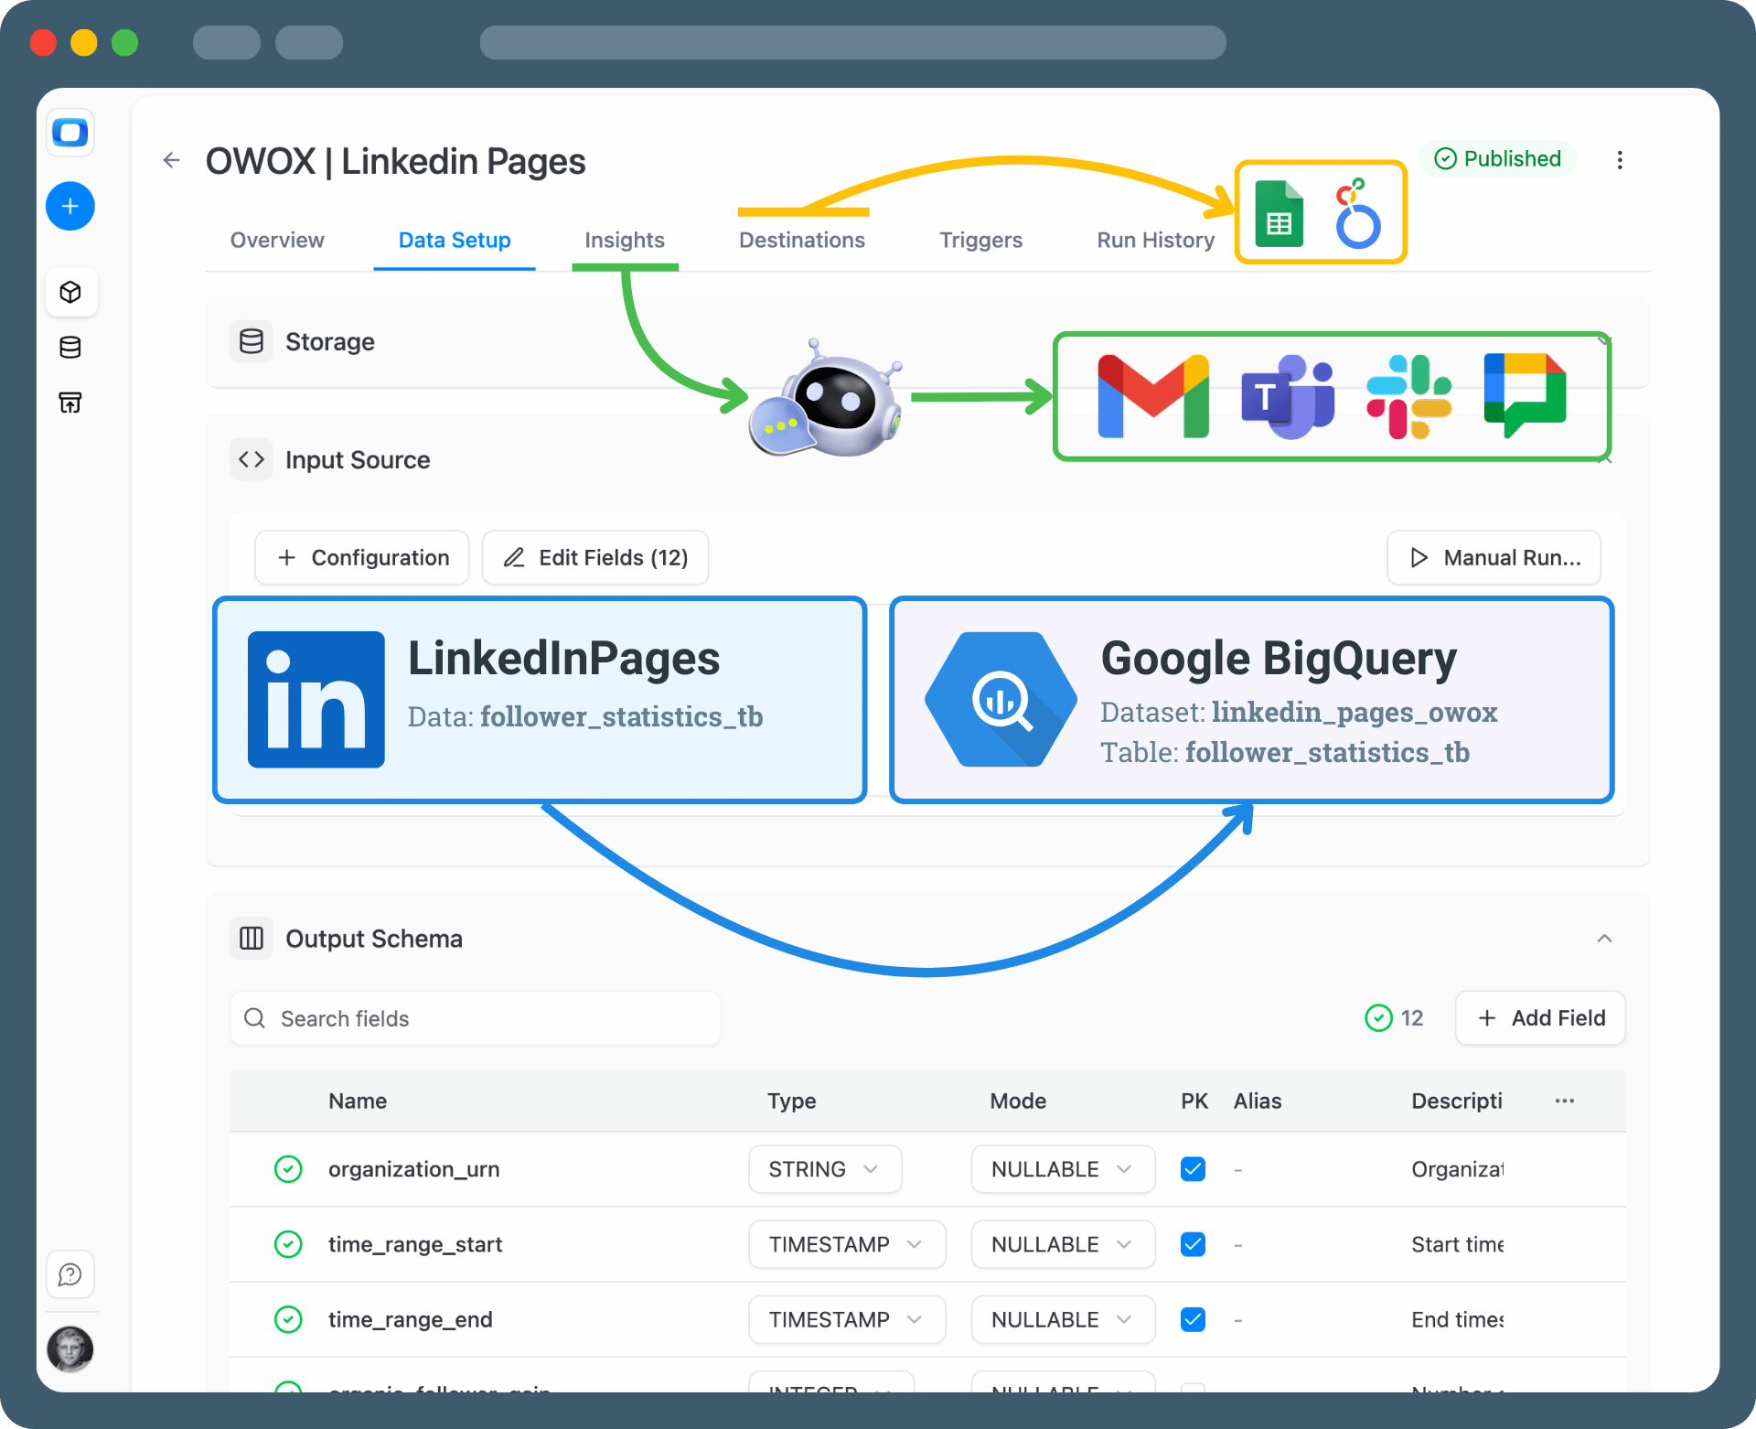Switch to the Overview tab
The width and height of the screenshot is (1756, 1429).
point(277,240)
